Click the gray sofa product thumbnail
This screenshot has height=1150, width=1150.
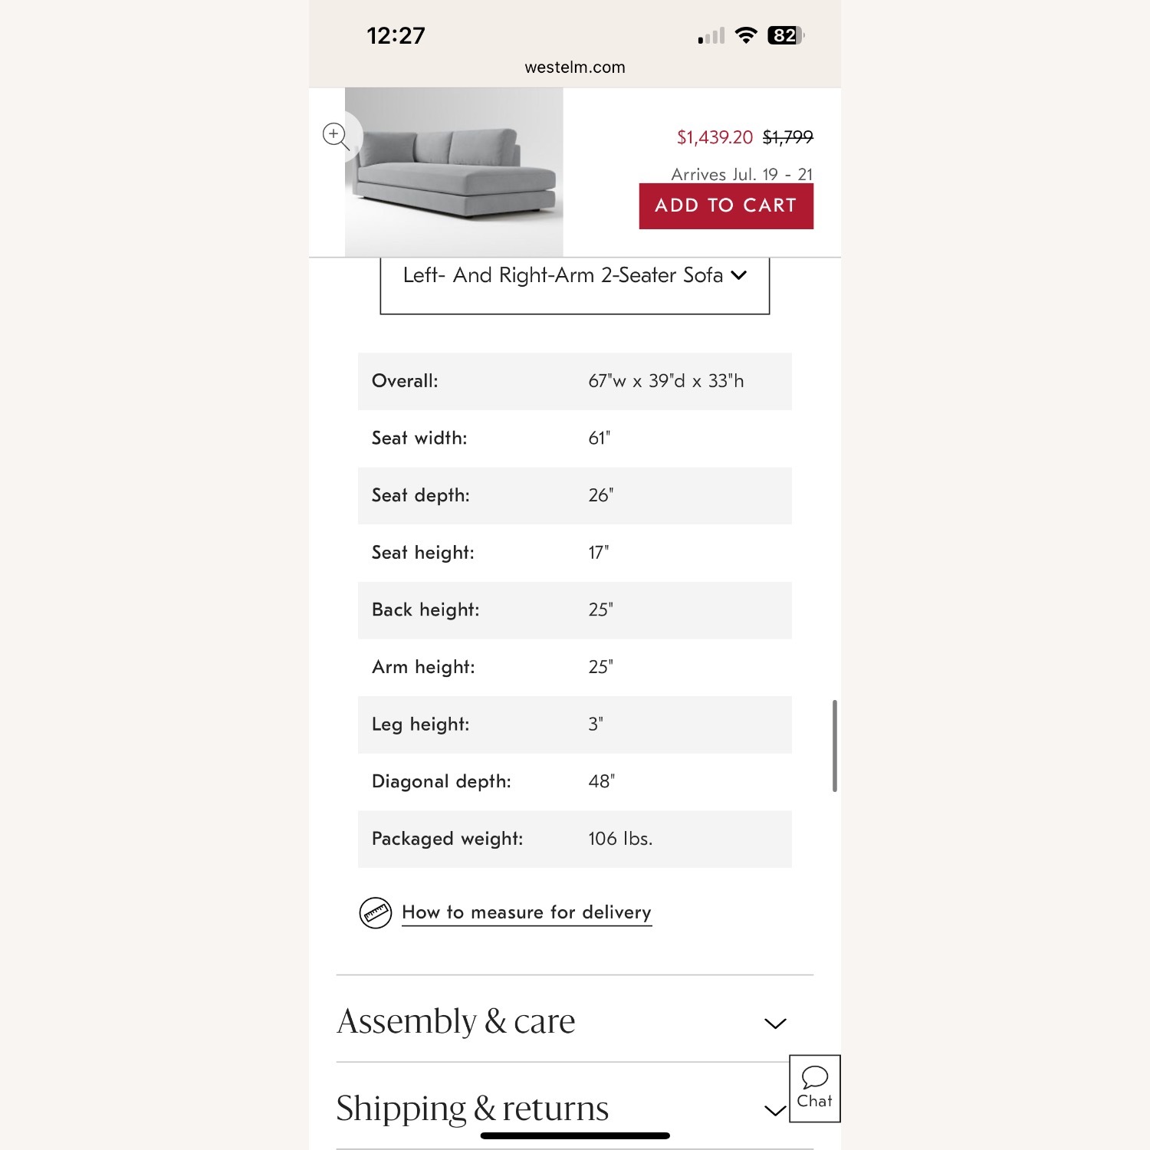tap(454, 172)
